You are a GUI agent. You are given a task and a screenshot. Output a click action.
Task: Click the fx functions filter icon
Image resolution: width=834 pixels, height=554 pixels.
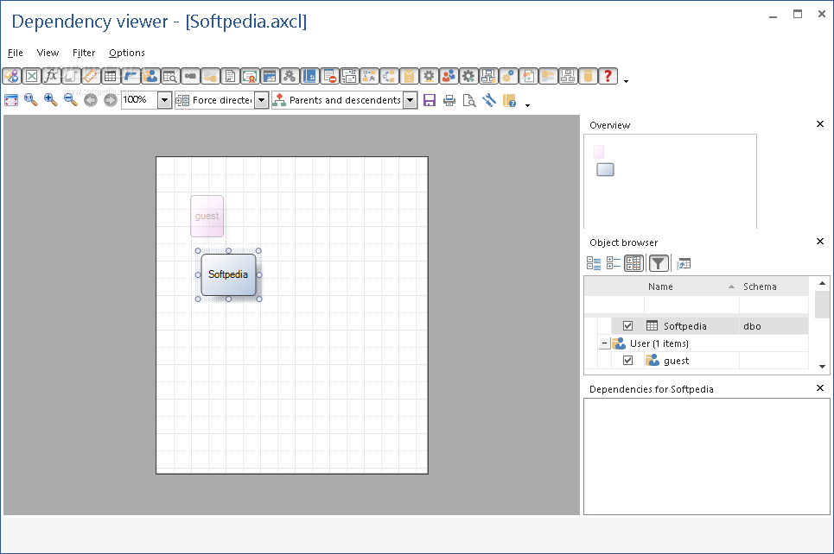(51, 77)
